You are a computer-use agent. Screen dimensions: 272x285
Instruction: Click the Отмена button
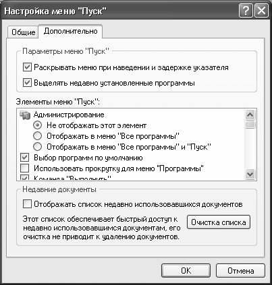click(x=240, y=271)
